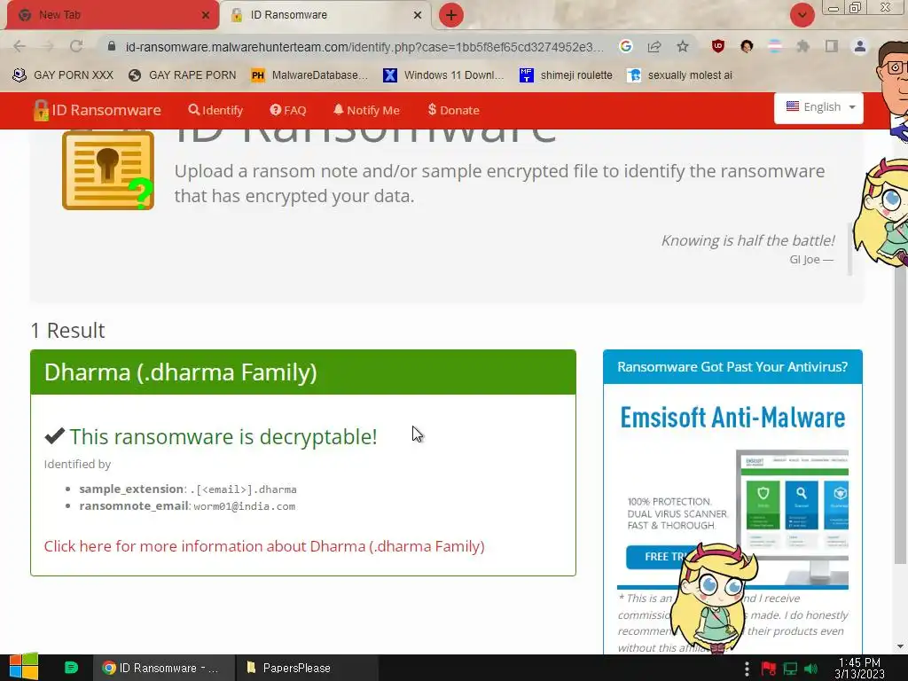Reload the ID Ransomware page
The width and height of the screenshot is (908, 681).
76,46
